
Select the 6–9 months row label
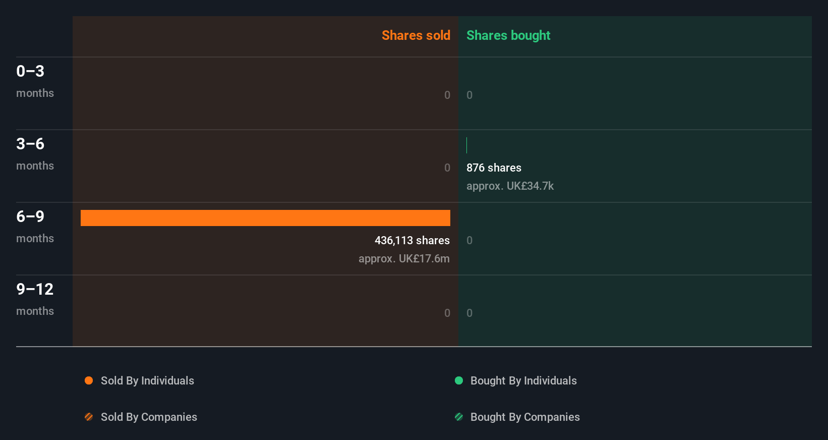coord(35,226)
